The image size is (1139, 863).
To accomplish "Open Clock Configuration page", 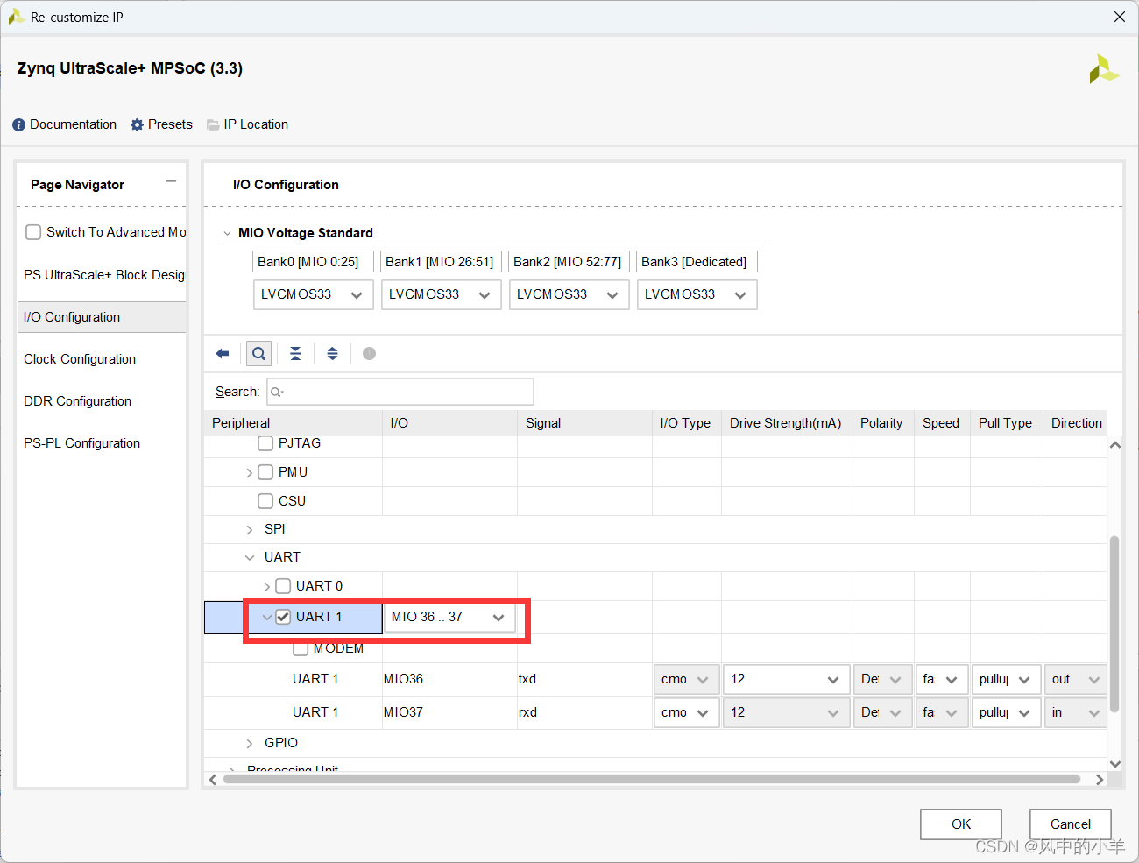I will [80, 359].
